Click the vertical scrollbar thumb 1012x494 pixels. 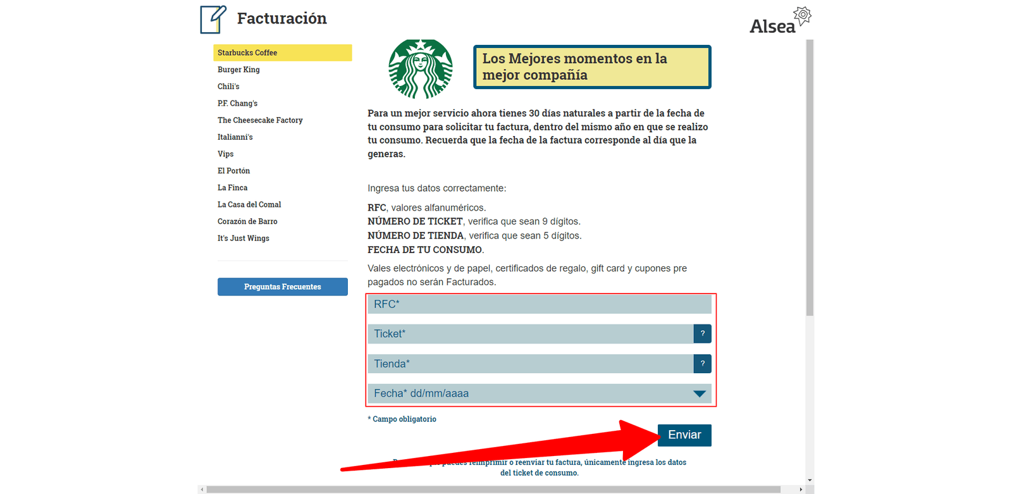click(810, 178)
